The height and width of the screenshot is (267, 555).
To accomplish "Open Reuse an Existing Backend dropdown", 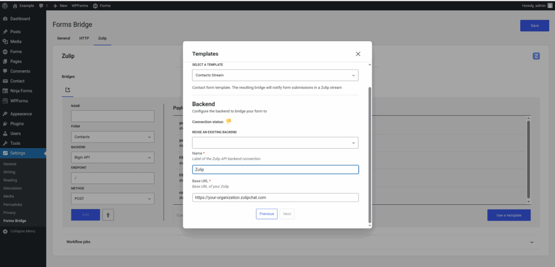I will pos(275,143).
